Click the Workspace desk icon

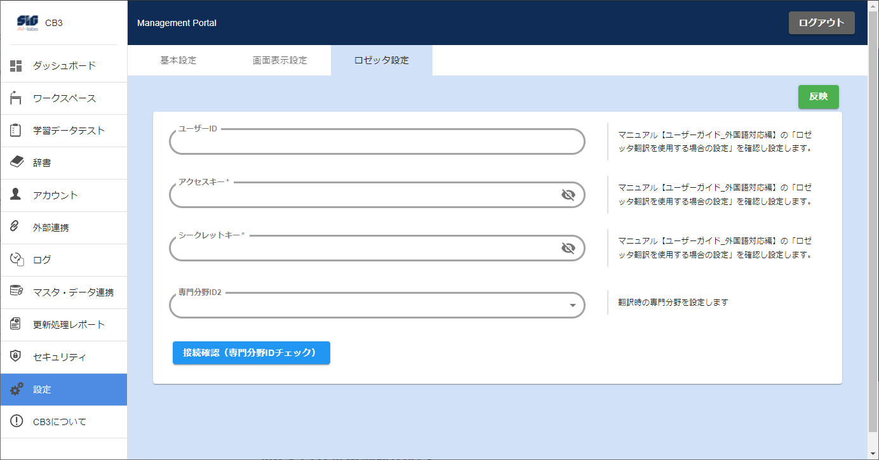click(17, 98)
